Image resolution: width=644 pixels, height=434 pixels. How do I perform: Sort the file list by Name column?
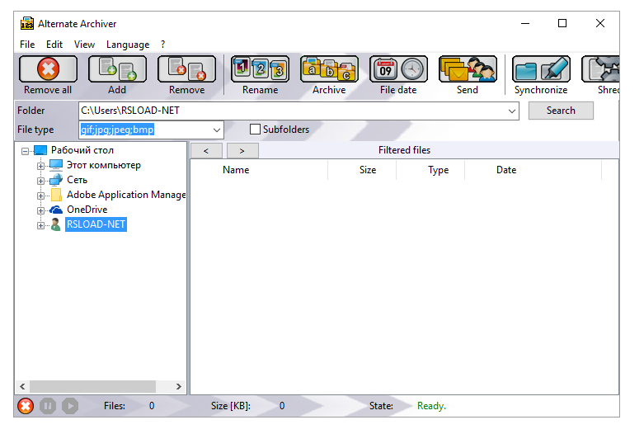pos(236,170)
